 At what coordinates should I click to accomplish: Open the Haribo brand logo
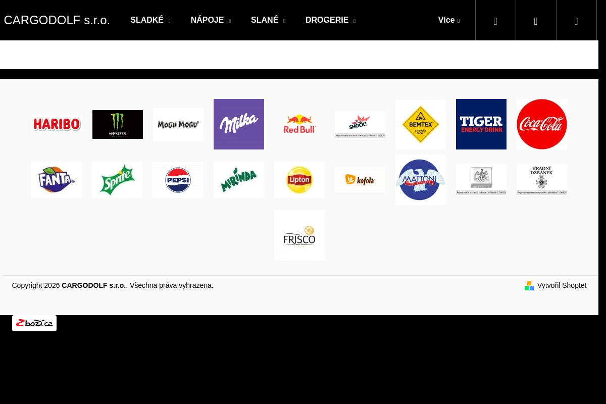click(x=57, y=124)
